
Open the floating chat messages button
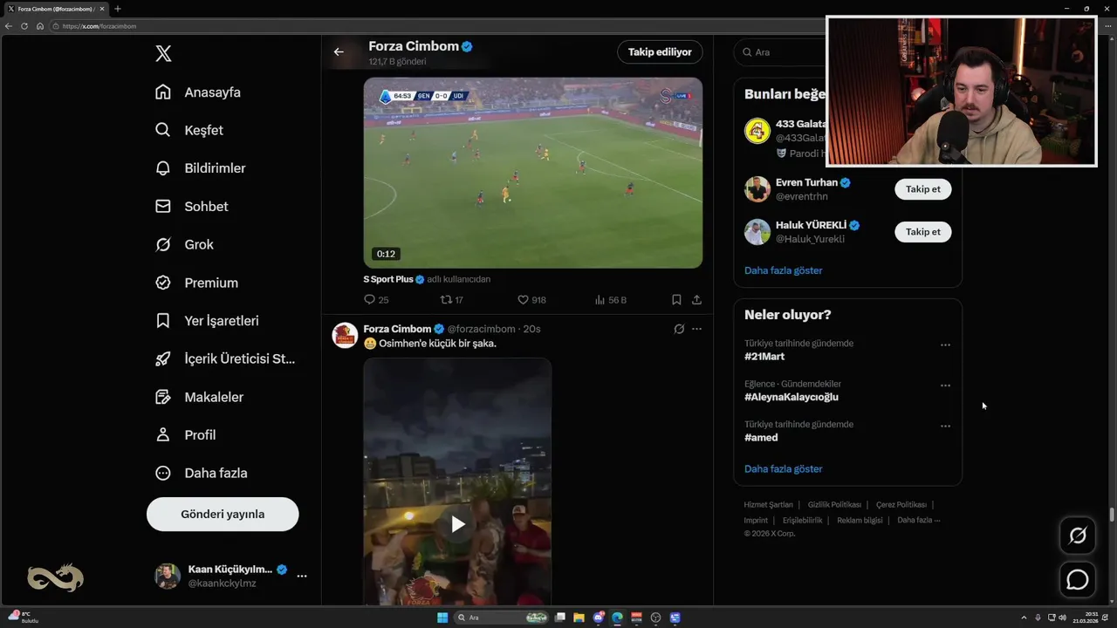[1078, 580]
